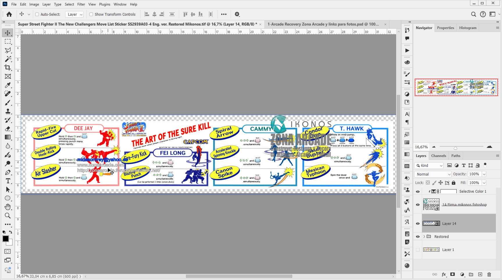
Task: Expand the Restored layer group
Action: [x=424, y=237]
